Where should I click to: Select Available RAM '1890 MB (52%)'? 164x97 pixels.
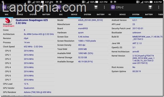click(86, 53)
